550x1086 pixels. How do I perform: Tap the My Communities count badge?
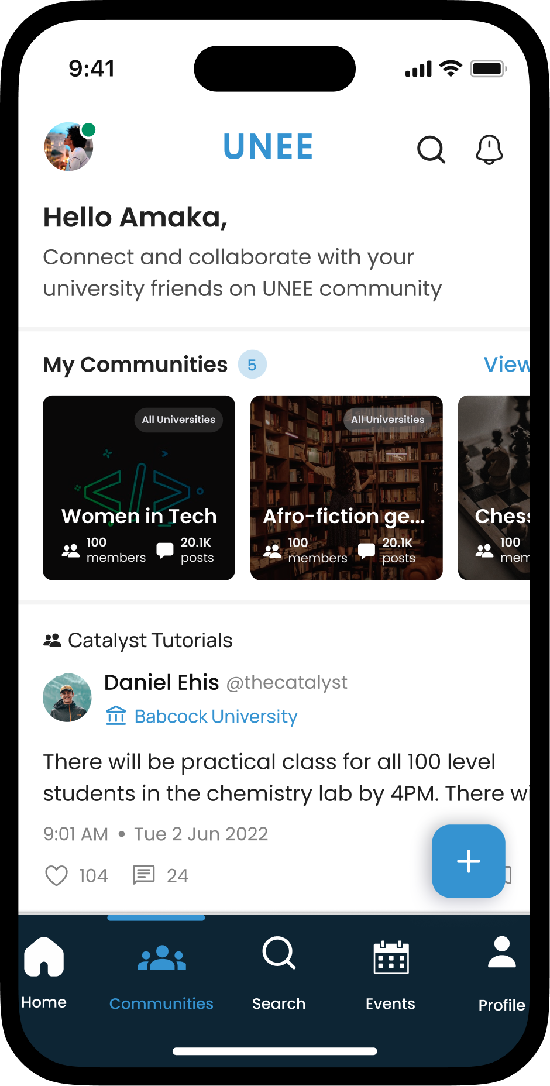[x=252, y=365]
